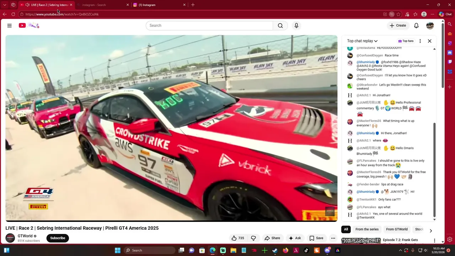Open GTWorld channel avatar

tap(10, 238)
